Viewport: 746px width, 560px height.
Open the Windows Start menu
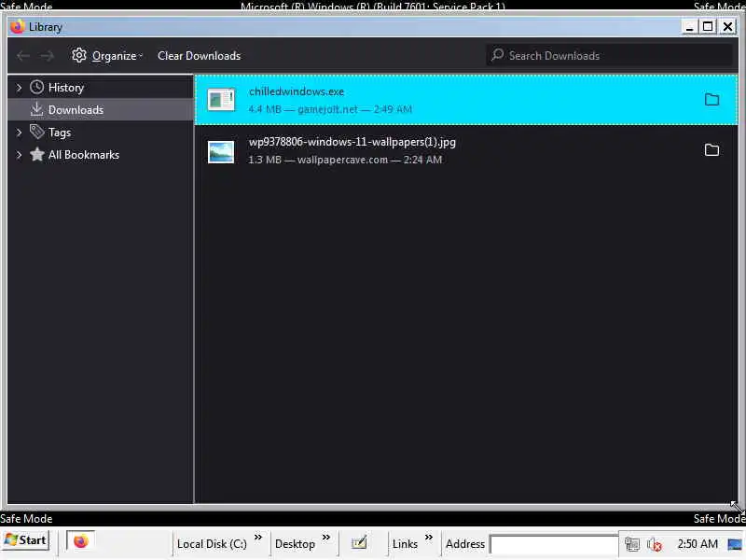[26, 540]
